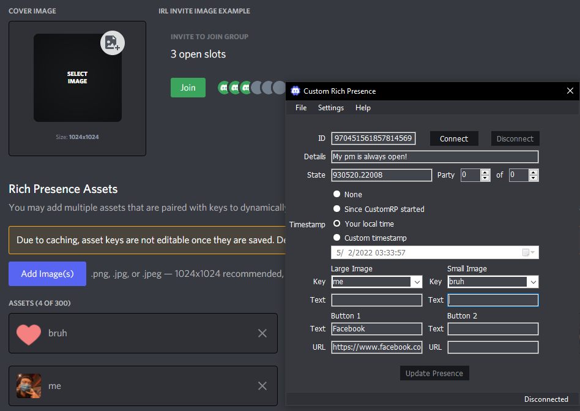Open the Help menu
Screen dimensions: 580x411
click(363, 107)
